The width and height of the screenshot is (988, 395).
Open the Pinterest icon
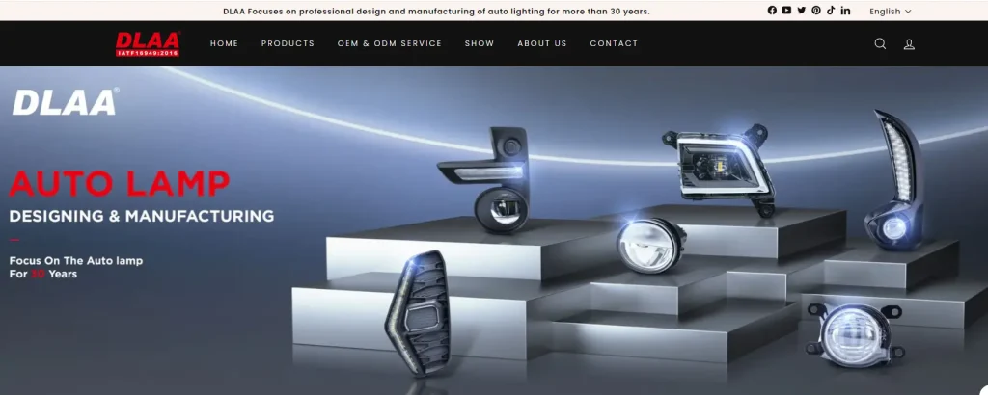[816, 10]
